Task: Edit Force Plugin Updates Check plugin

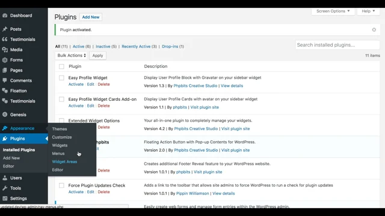Action: (91, 192)
